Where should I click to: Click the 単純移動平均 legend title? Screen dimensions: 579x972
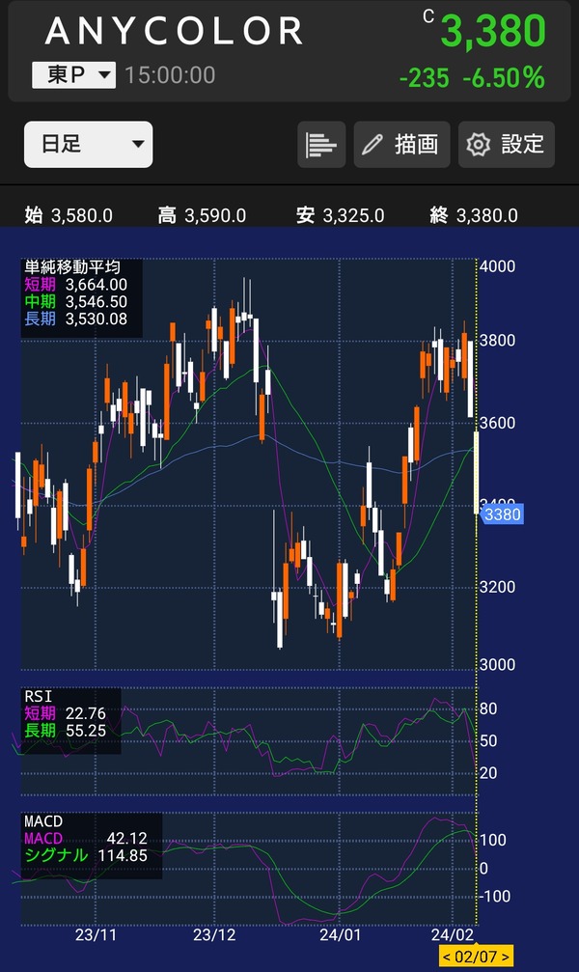point(72,267)
